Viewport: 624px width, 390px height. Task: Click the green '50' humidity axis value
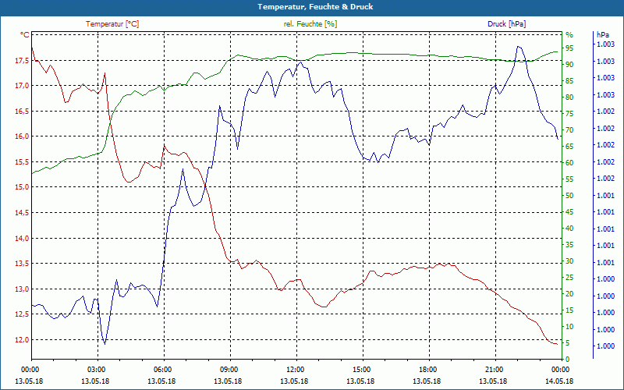pos(569,196)
